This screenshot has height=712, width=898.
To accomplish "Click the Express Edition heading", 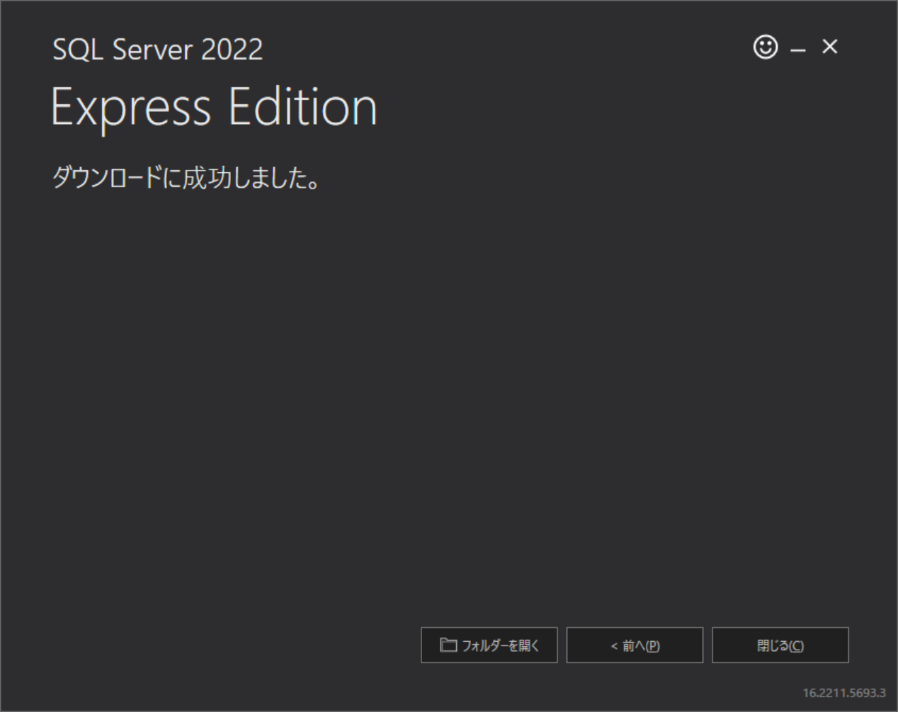I will coord(214,108).
